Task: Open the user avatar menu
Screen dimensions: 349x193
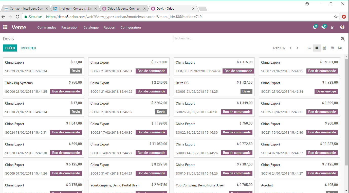Action: [342, 27]
